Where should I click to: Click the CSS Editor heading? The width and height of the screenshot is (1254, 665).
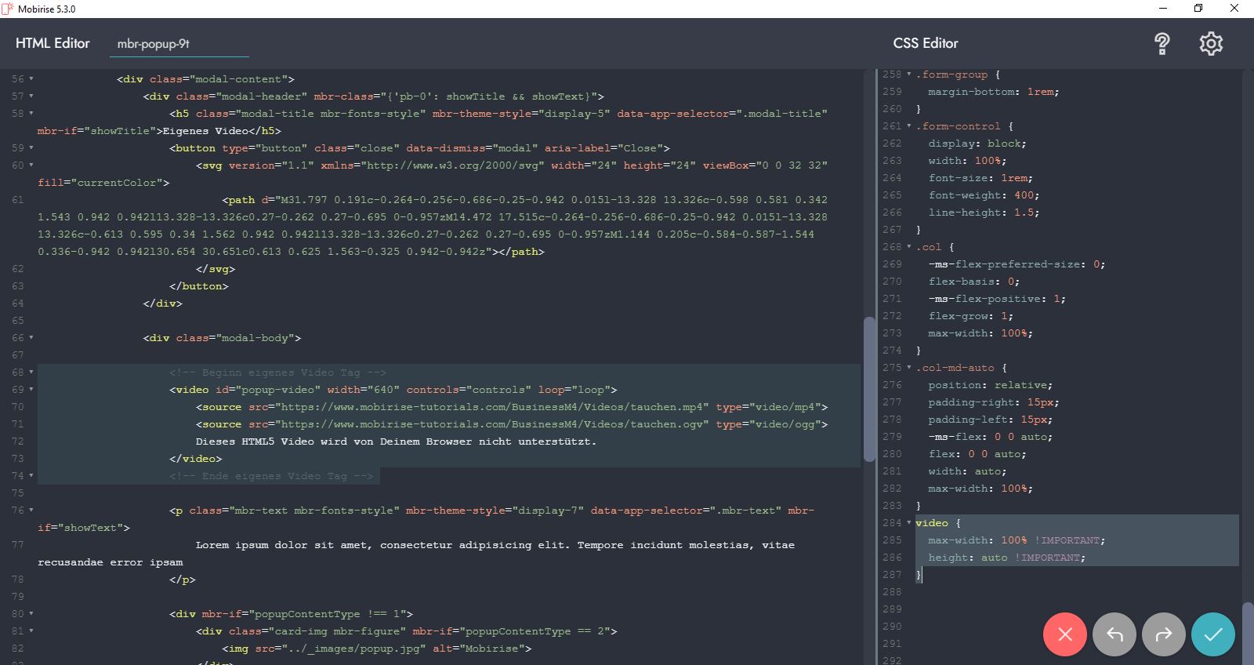[925, 43]
